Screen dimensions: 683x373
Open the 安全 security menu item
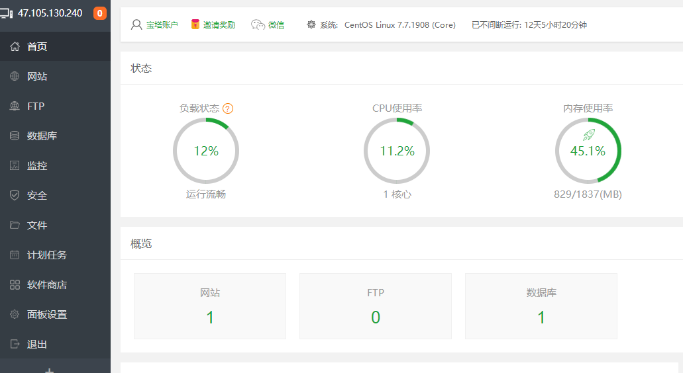[56, 196]
